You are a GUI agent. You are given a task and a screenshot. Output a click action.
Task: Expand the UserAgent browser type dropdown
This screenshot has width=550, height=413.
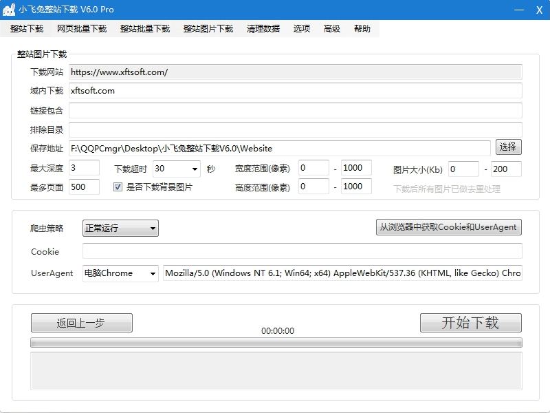[153, 273]
